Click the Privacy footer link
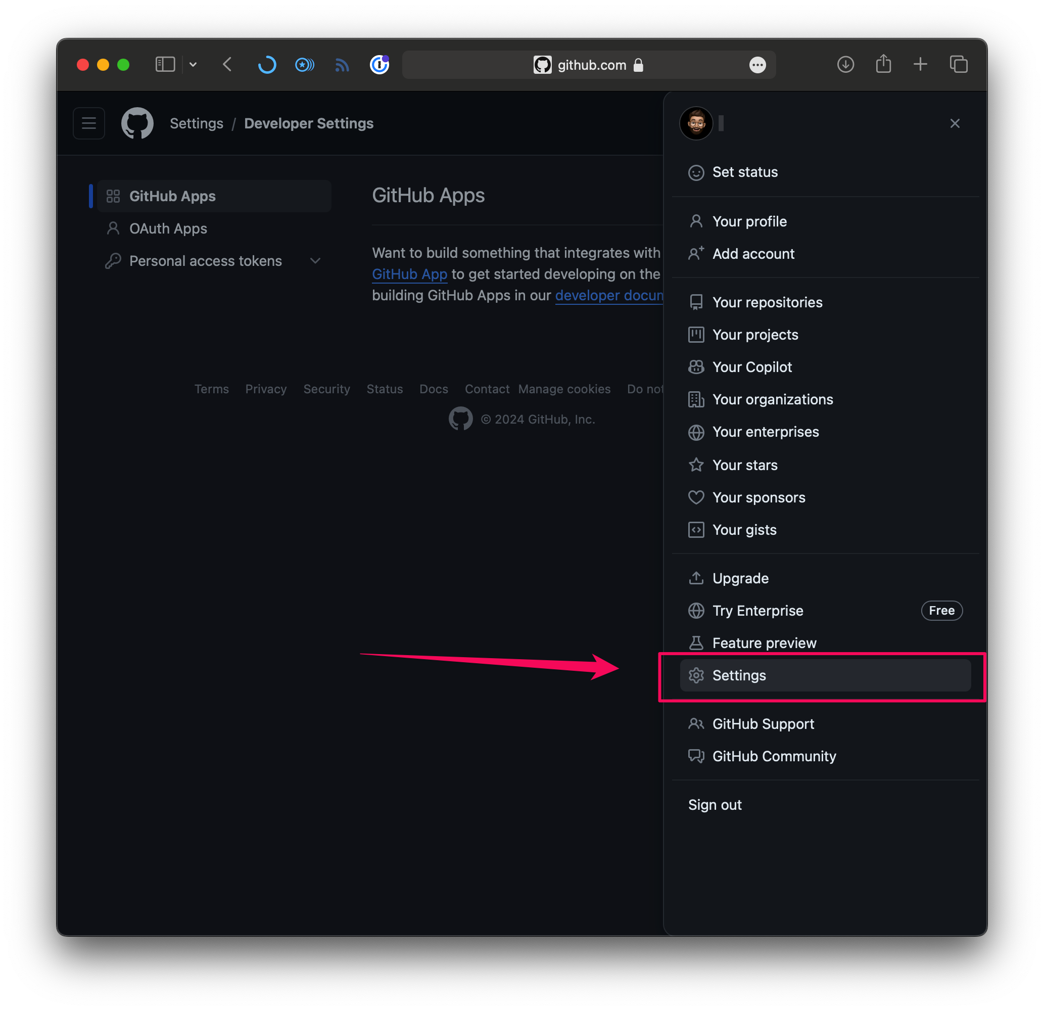Image resolution: width=1044 pixels, height=1011 pixels. coord(266,389)
